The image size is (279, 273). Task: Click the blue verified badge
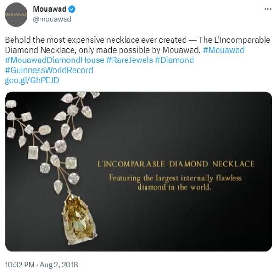coord(73,9)
